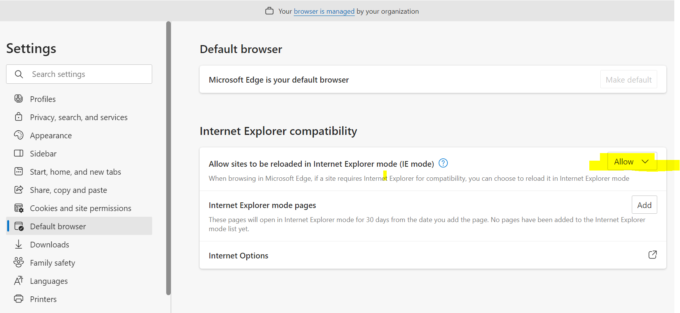Open Start, home, and new tabs settings

pyautogui.click(x=75, y=172)
